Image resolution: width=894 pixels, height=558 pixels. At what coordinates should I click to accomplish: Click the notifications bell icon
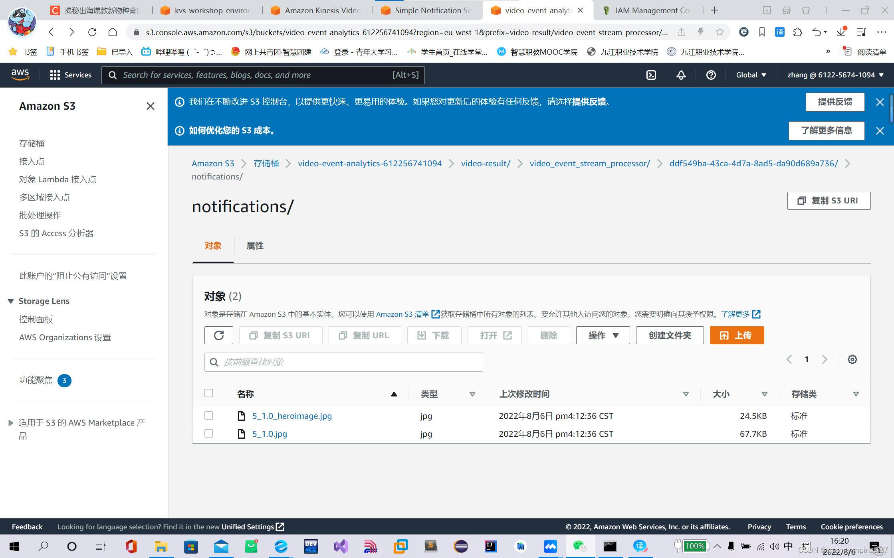click(x=681, y=75)
